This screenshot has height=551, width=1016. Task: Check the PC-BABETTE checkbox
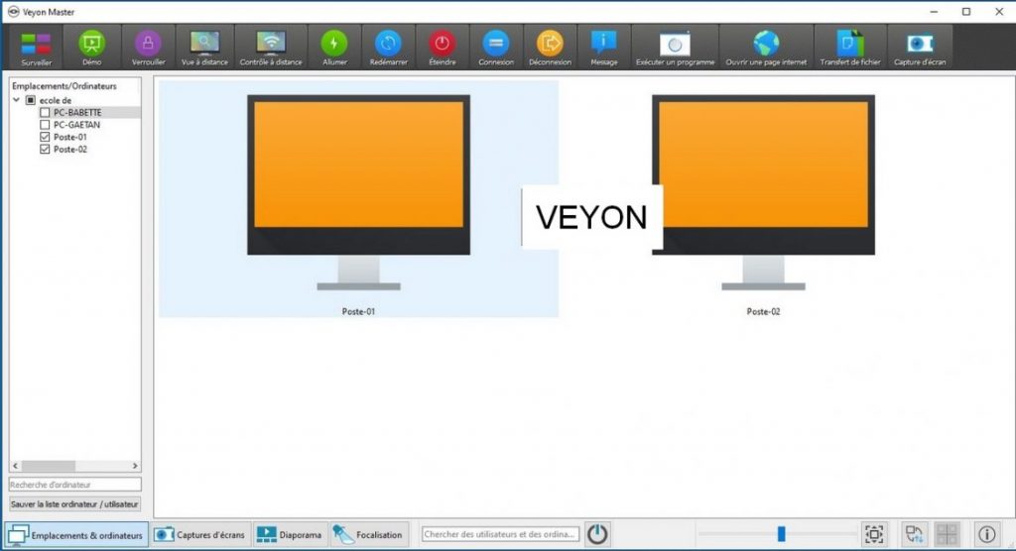click(45, 113)
